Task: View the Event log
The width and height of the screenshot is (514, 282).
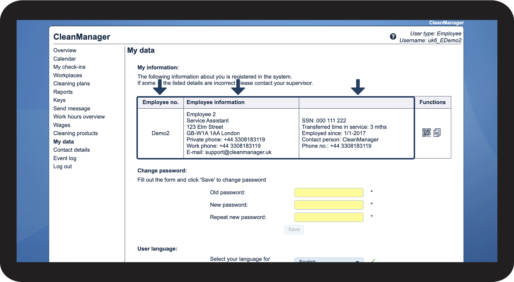Action: [x=65, y=158]
